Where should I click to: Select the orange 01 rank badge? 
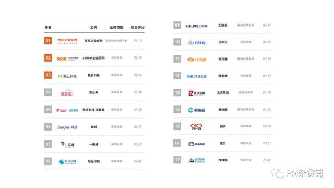point(48,41)
